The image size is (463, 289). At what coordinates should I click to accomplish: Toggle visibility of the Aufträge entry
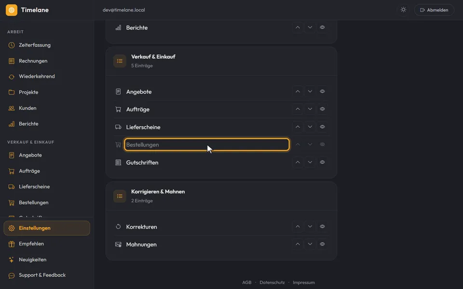322,109
